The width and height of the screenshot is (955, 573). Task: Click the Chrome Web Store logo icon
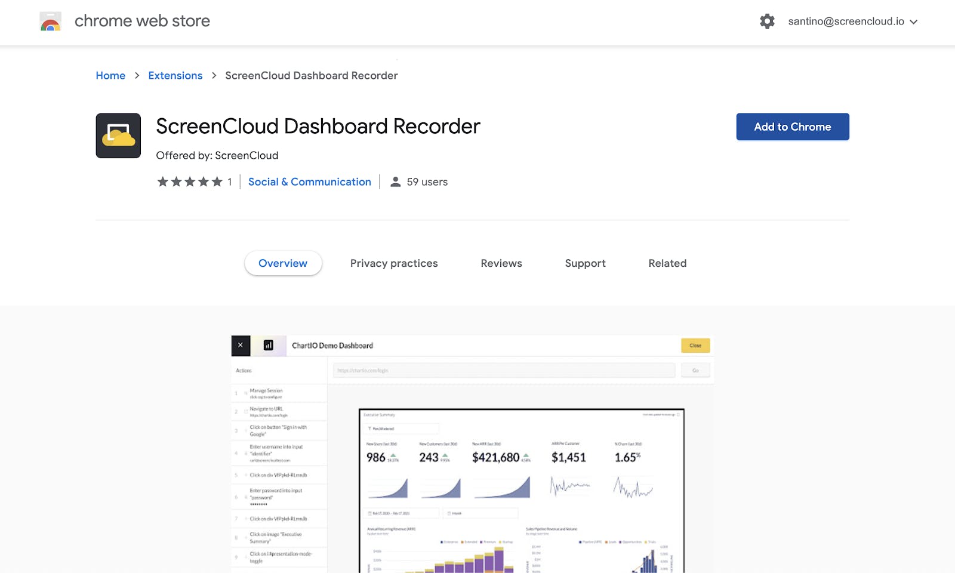coord(50,21)
